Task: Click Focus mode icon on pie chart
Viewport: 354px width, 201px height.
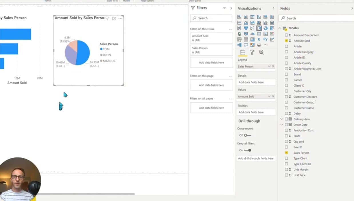Action: tap(114, 19)
